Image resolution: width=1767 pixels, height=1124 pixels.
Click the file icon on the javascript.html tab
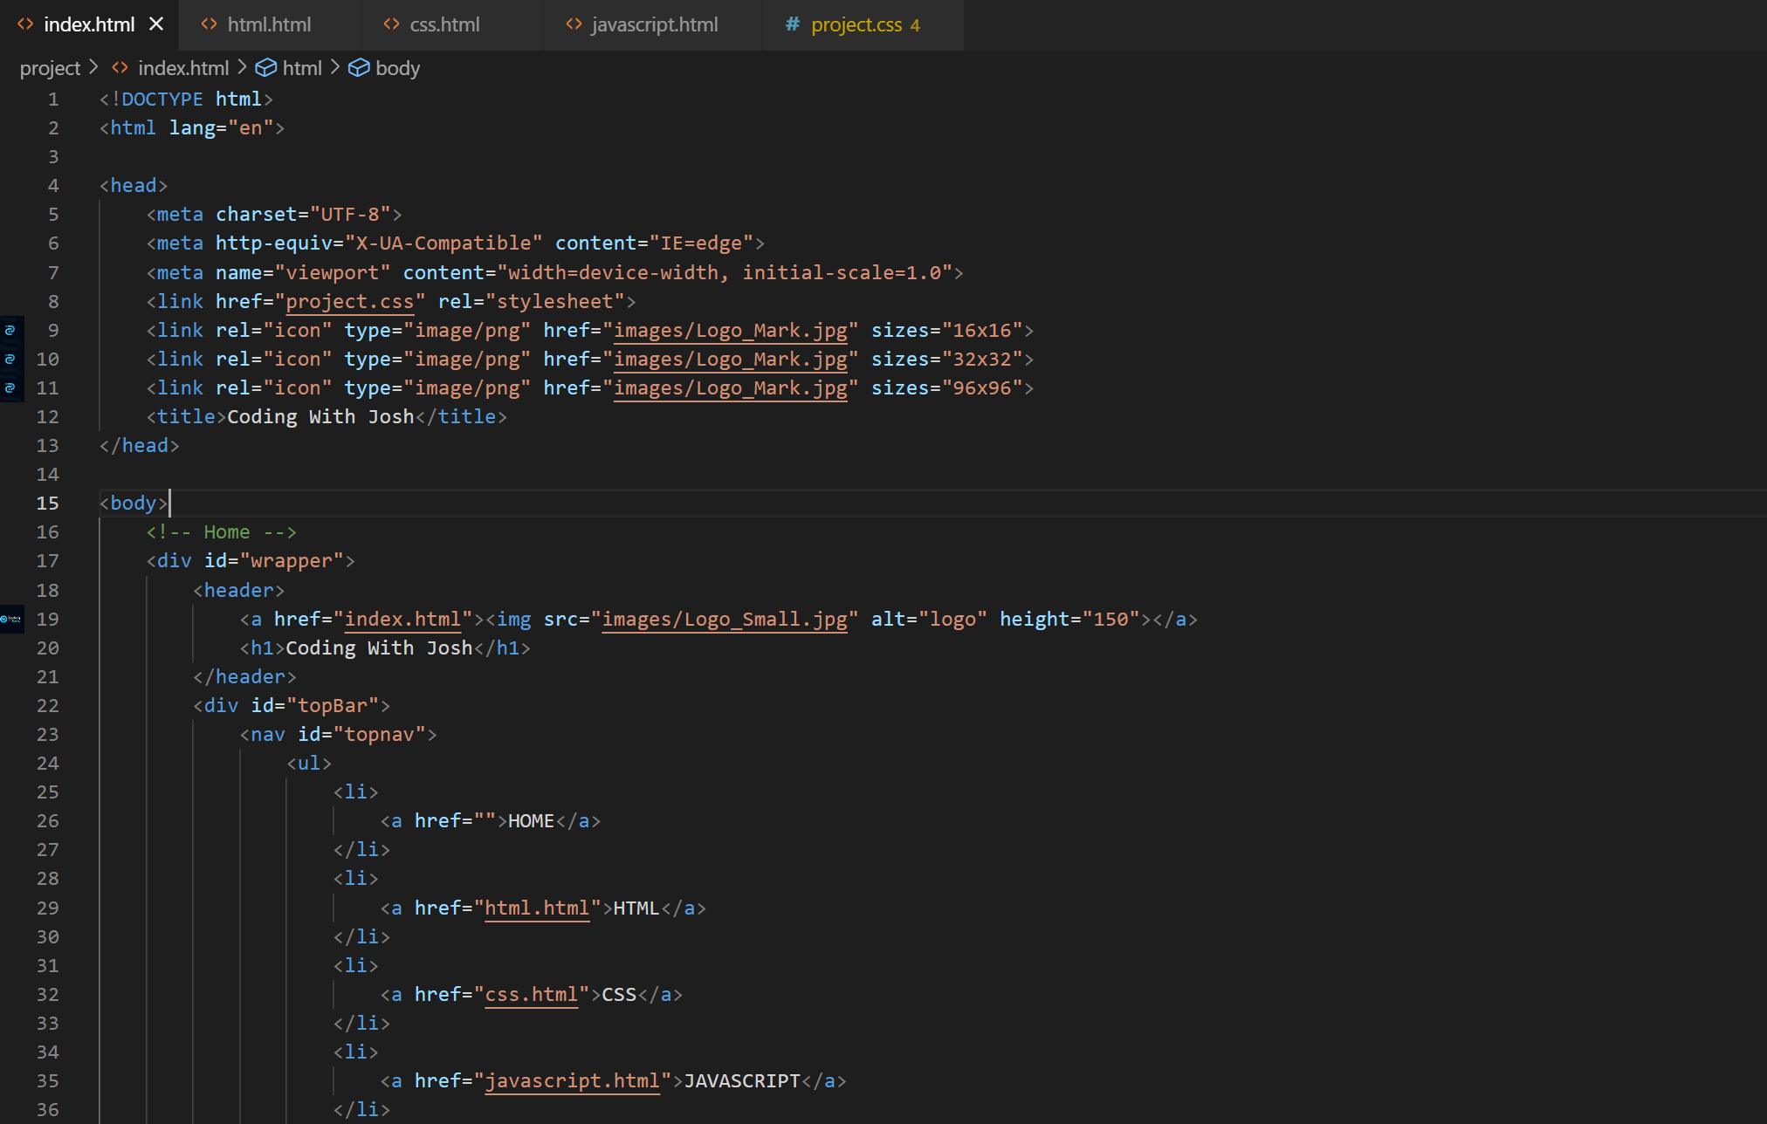[574, 24]
